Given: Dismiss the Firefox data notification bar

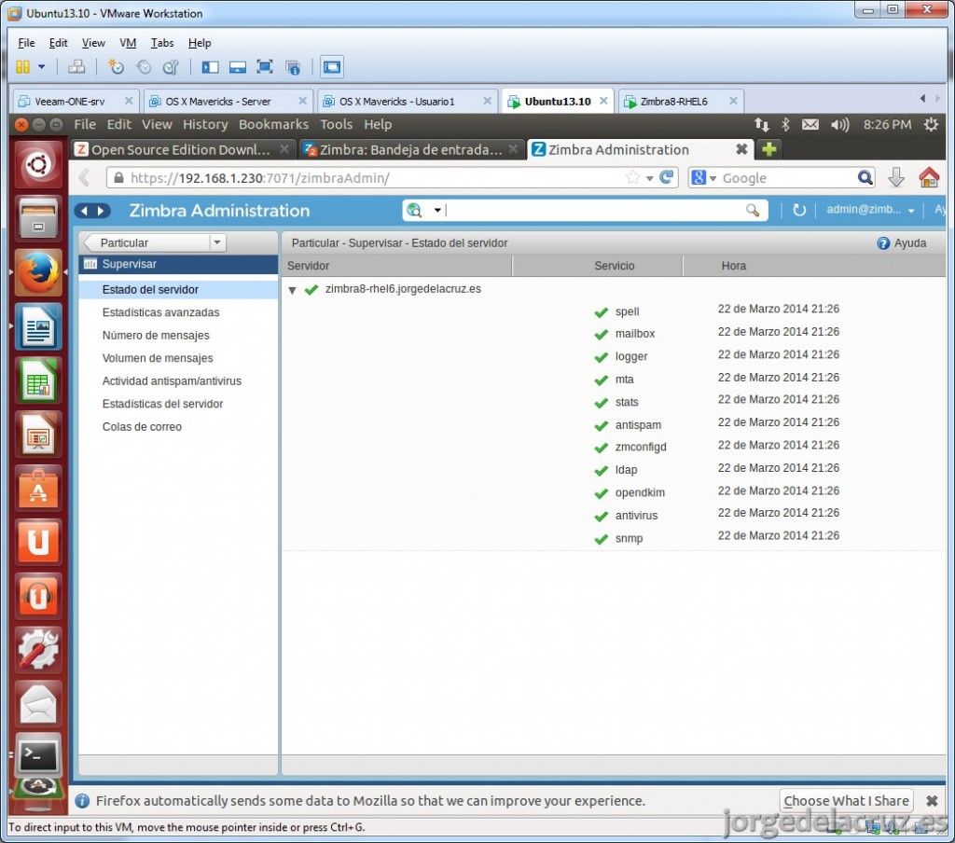Looking at the screenshot, I should point(932,800).
